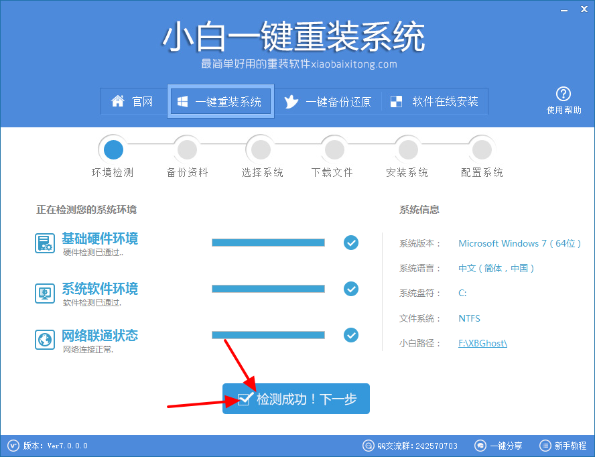Click the version V icon in status bar
This screenshot has width=595, height=457.
13,446
